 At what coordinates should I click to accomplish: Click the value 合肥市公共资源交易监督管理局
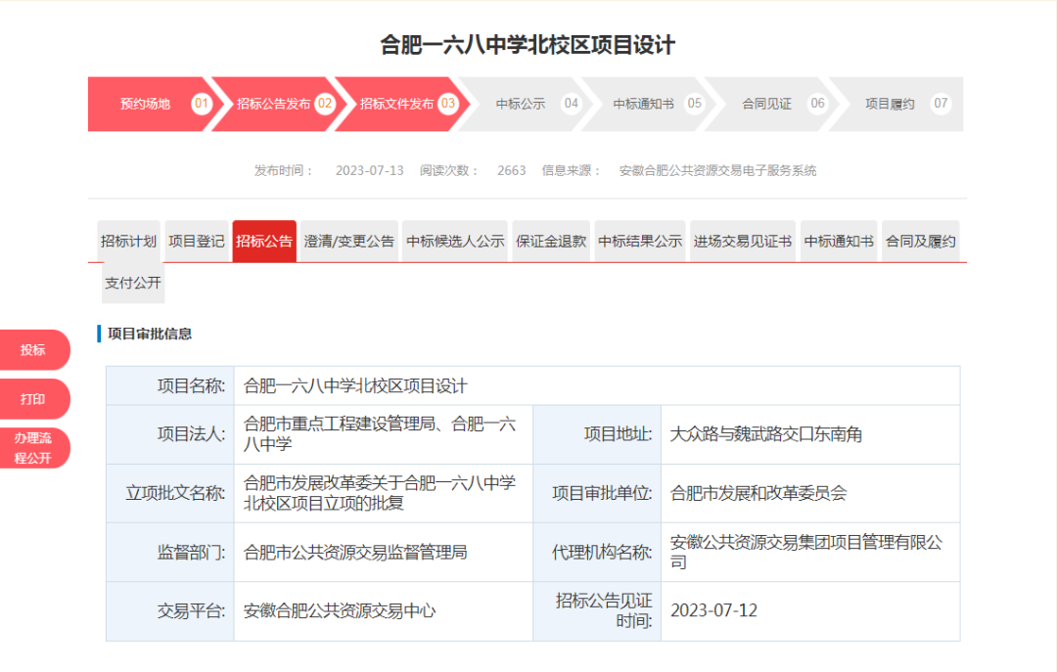(355, 553)
